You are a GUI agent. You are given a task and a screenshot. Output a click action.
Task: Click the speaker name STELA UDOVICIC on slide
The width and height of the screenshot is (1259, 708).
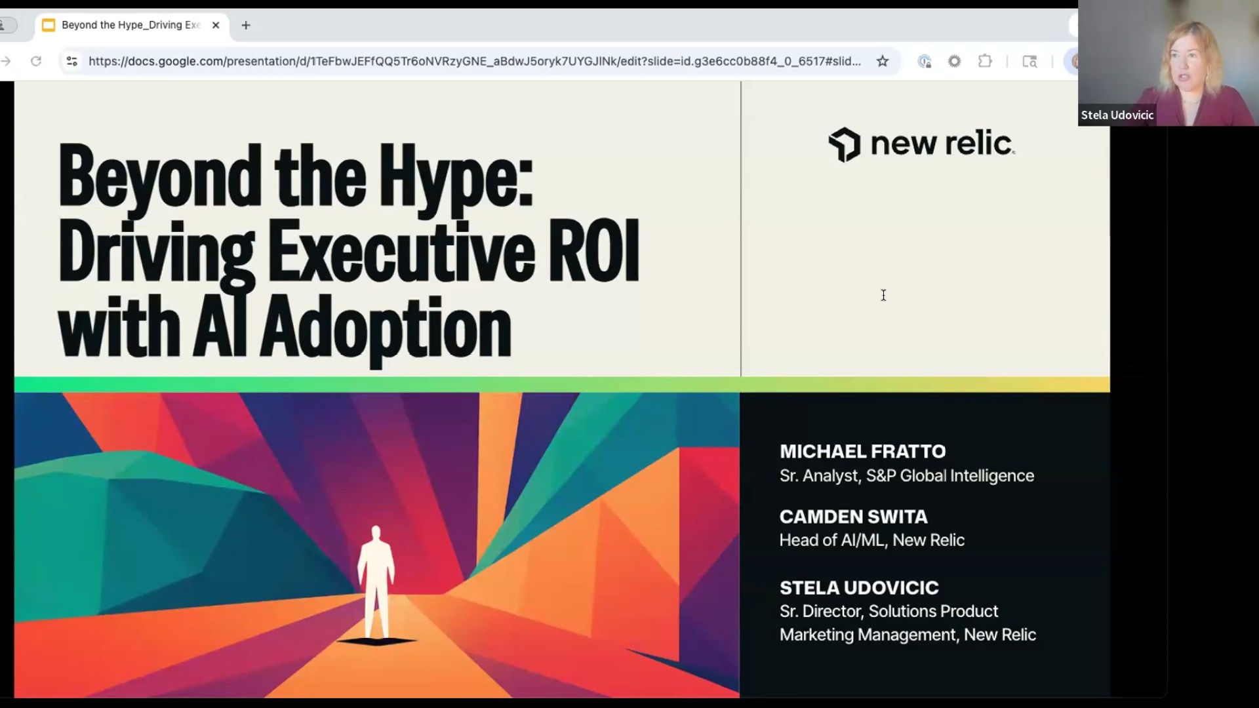pos(859,587)
